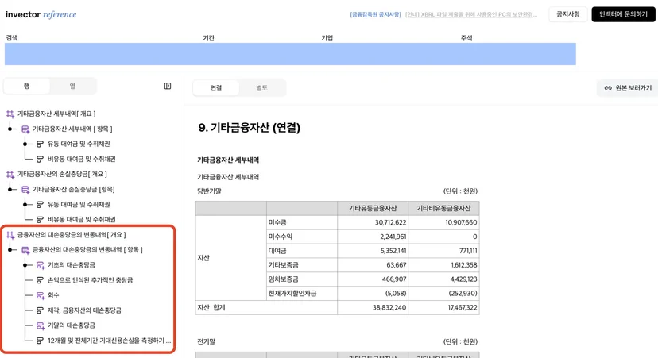Click the cell value 466,907
Image resolution: width=658 pixels, height=358 pixels.
(394, 279)
